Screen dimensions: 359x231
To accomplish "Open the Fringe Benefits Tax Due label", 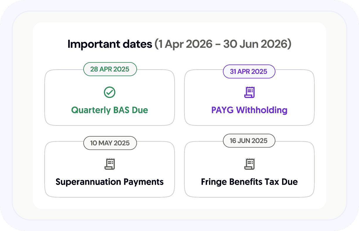I will (249, 182).
